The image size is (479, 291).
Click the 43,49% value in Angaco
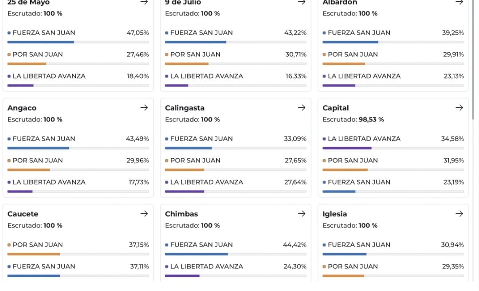pyautogui.click(x=137, y=139)
